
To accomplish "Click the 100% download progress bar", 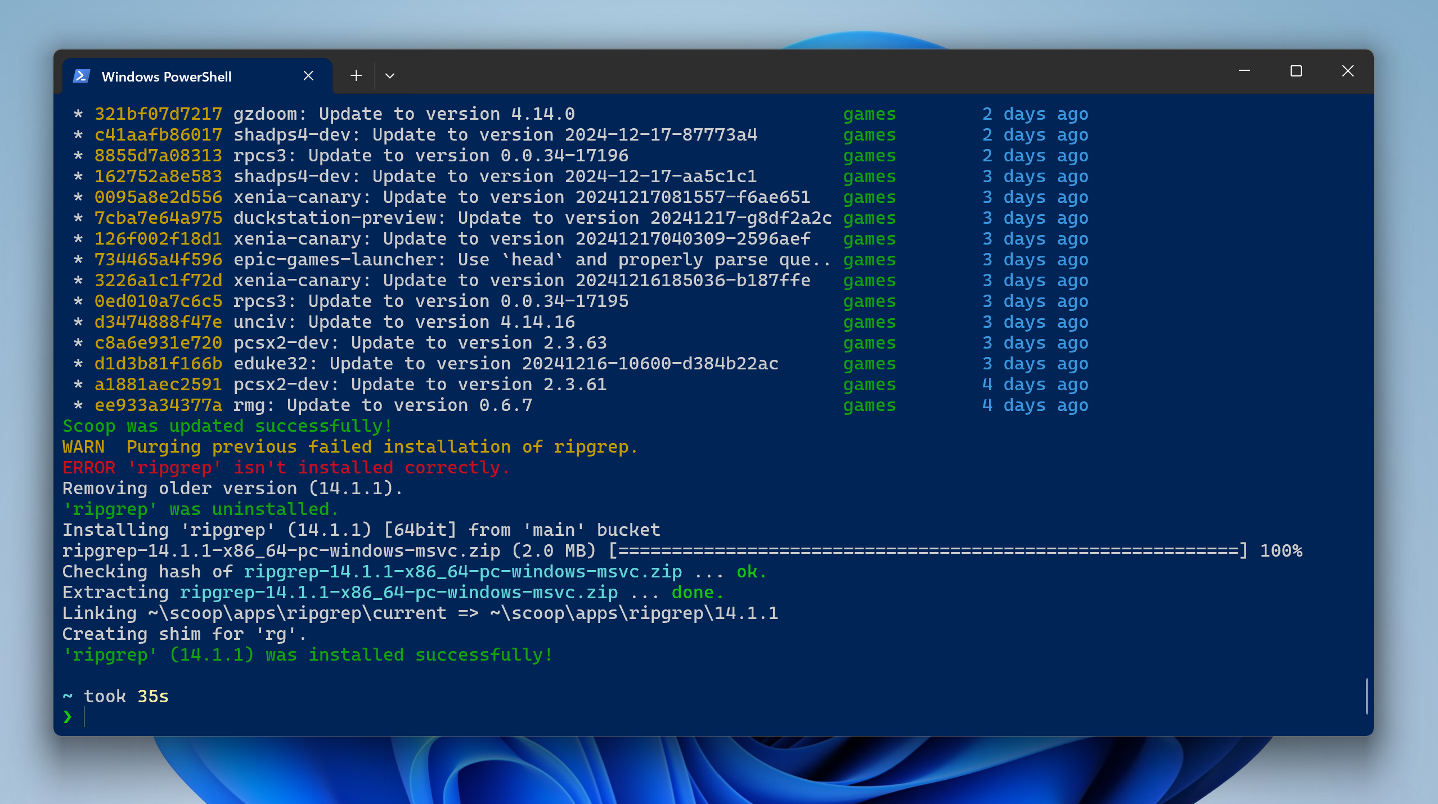I will [928, 551].
